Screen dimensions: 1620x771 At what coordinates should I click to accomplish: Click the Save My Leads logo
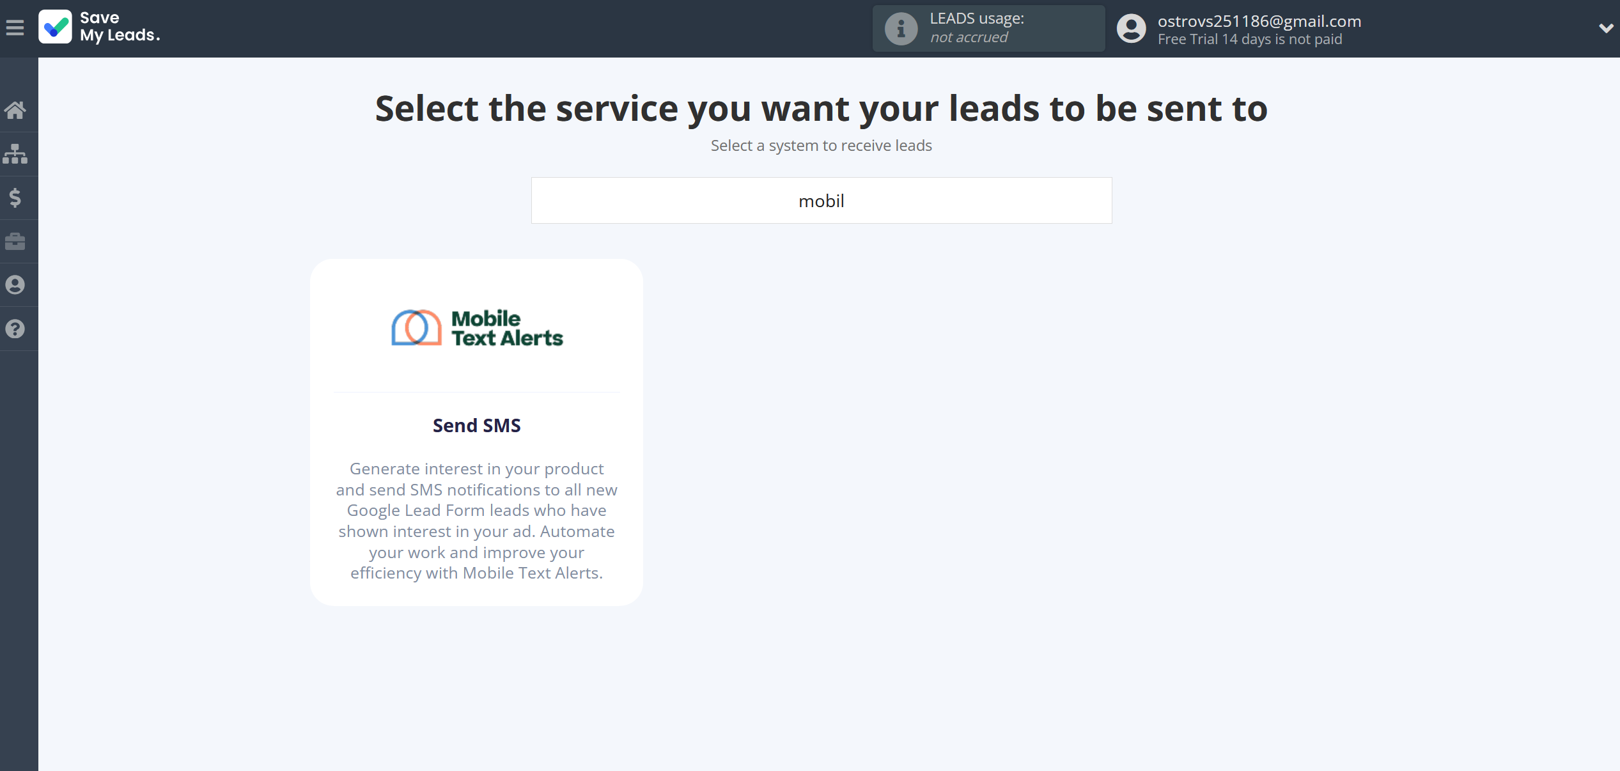pos(55,27)
